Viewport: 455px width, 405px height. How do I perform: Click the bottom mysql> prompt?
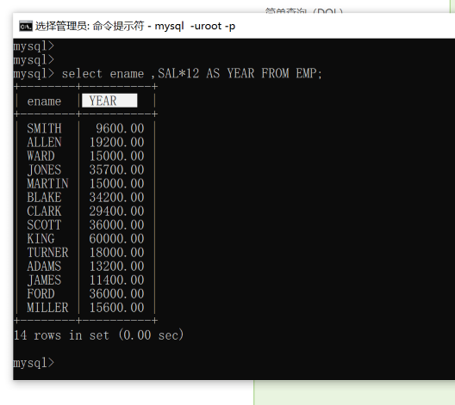click(x=34, y=363)
